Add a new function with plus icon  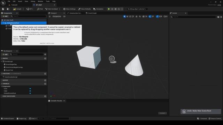(x=45, y=74)
